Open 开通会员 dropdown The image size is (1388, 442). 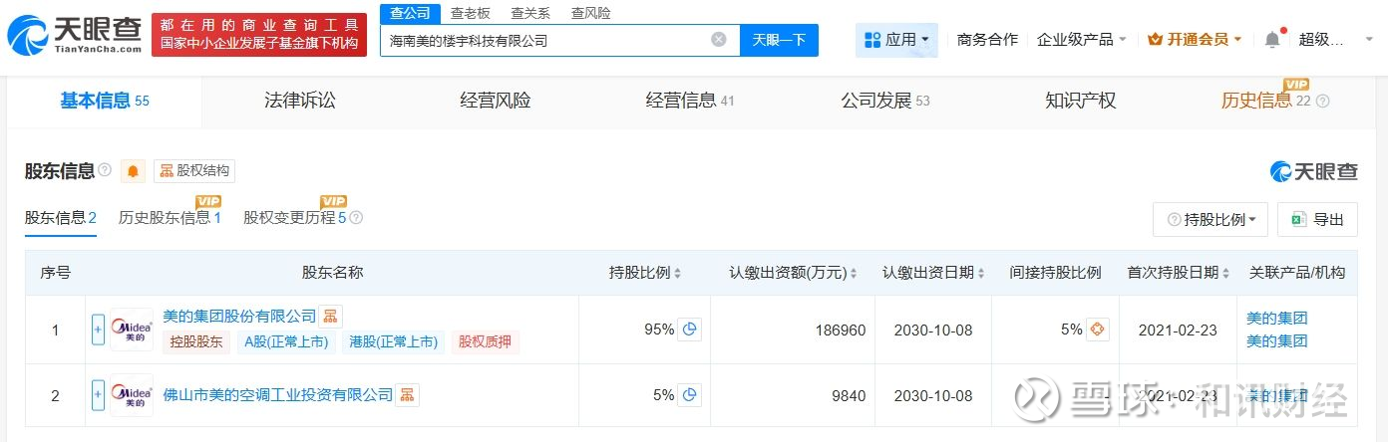click(1195, 40)
